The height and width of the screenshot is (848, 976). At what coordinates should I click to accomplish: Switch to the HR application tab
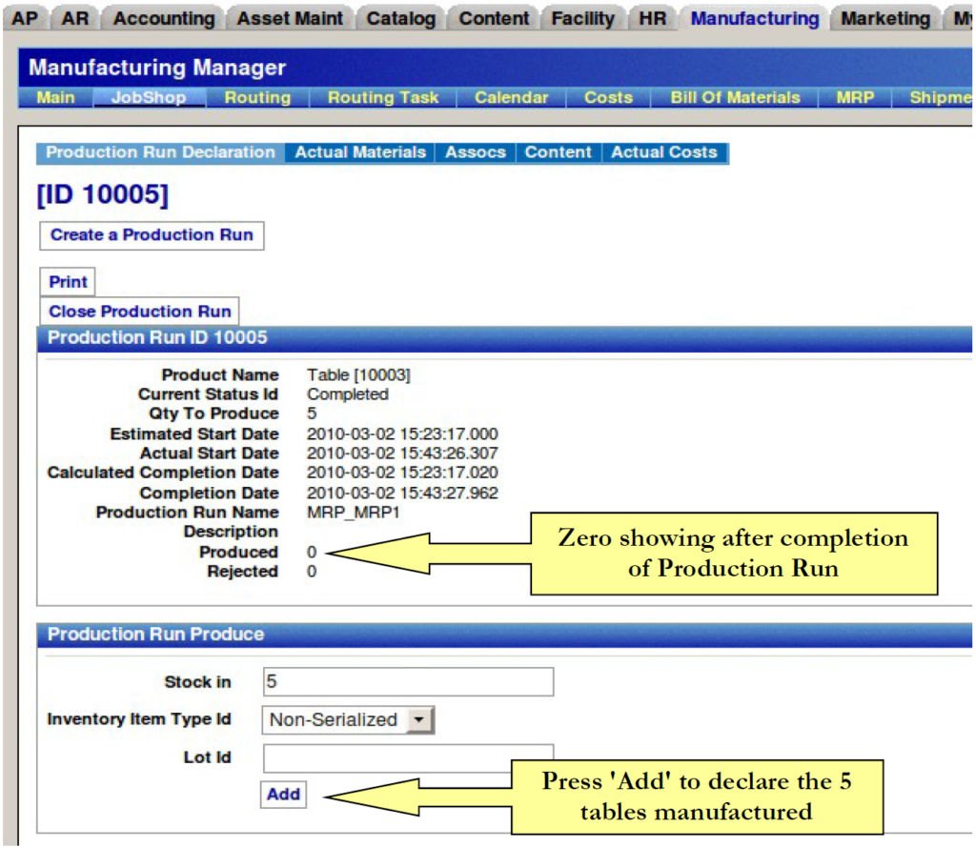[652, 18]
